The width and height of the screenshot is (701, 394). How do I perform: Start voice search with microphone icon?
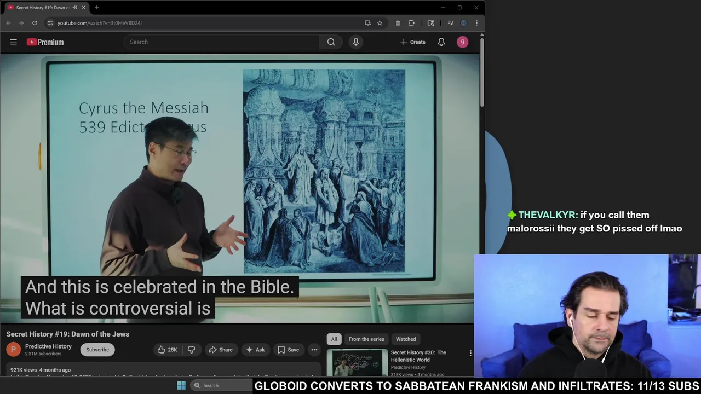click(x=356, y=42)
